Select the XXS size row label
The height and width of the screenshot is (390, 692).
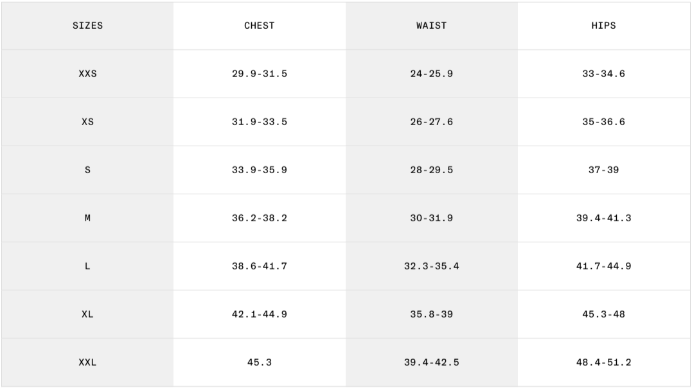[87, 74]
